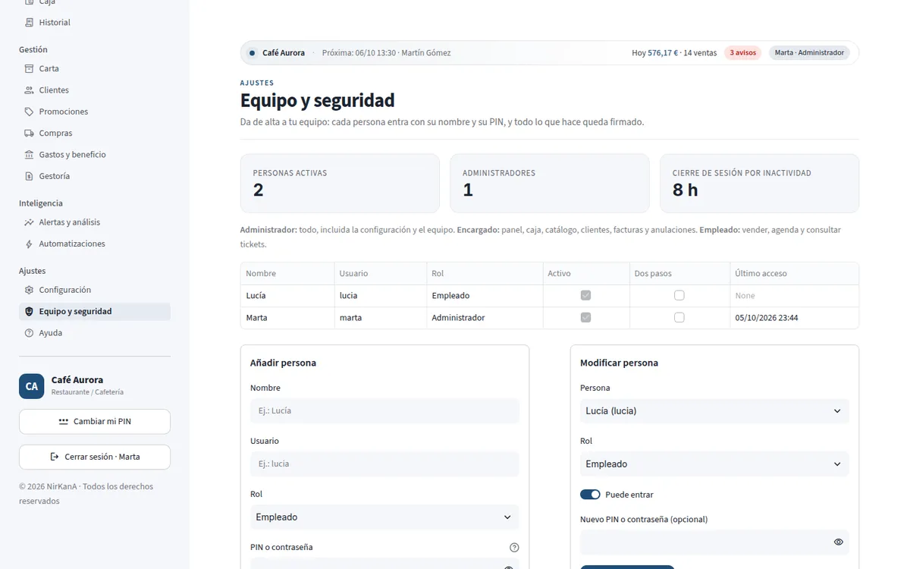Go to the Clientes section
910x569 pixels.
click(x=95, y=90)
